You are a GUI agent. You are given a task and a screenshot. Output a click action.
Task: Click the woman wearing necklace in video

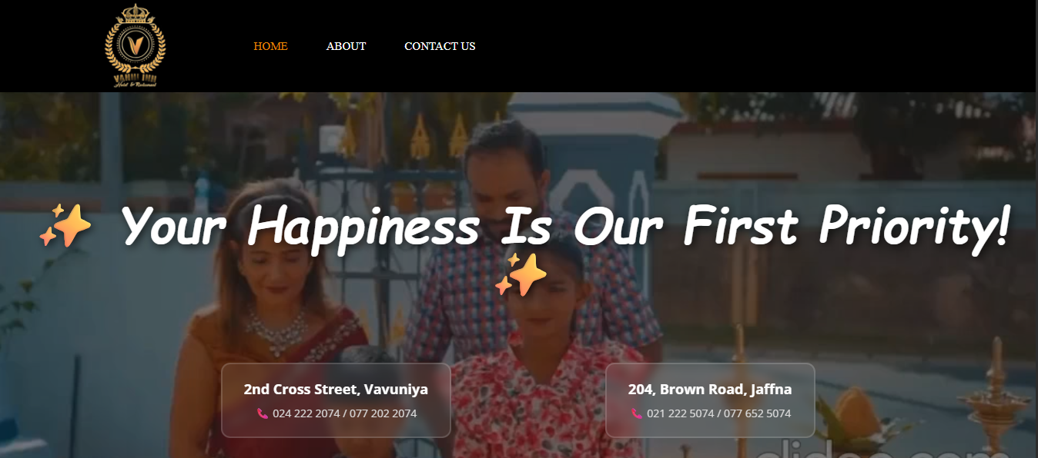click(x=271, y=323)
